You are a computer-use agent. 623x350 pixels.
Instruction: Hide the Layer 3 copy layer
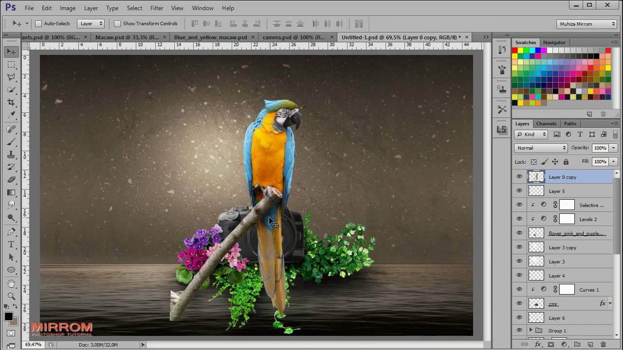(x=519, y=247)
